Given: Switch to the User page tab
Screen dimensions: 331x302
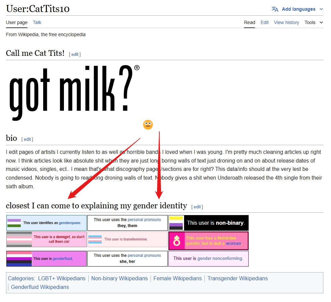Looking at the screenshot, I should pos(17,22).
